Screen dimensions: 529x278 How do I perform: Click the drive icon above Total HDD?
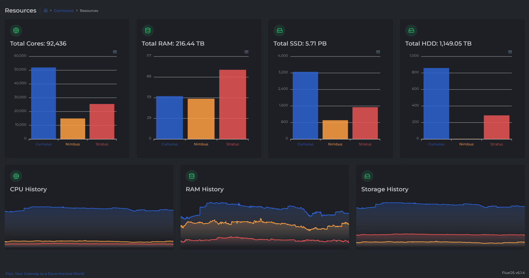coord(411,31)
